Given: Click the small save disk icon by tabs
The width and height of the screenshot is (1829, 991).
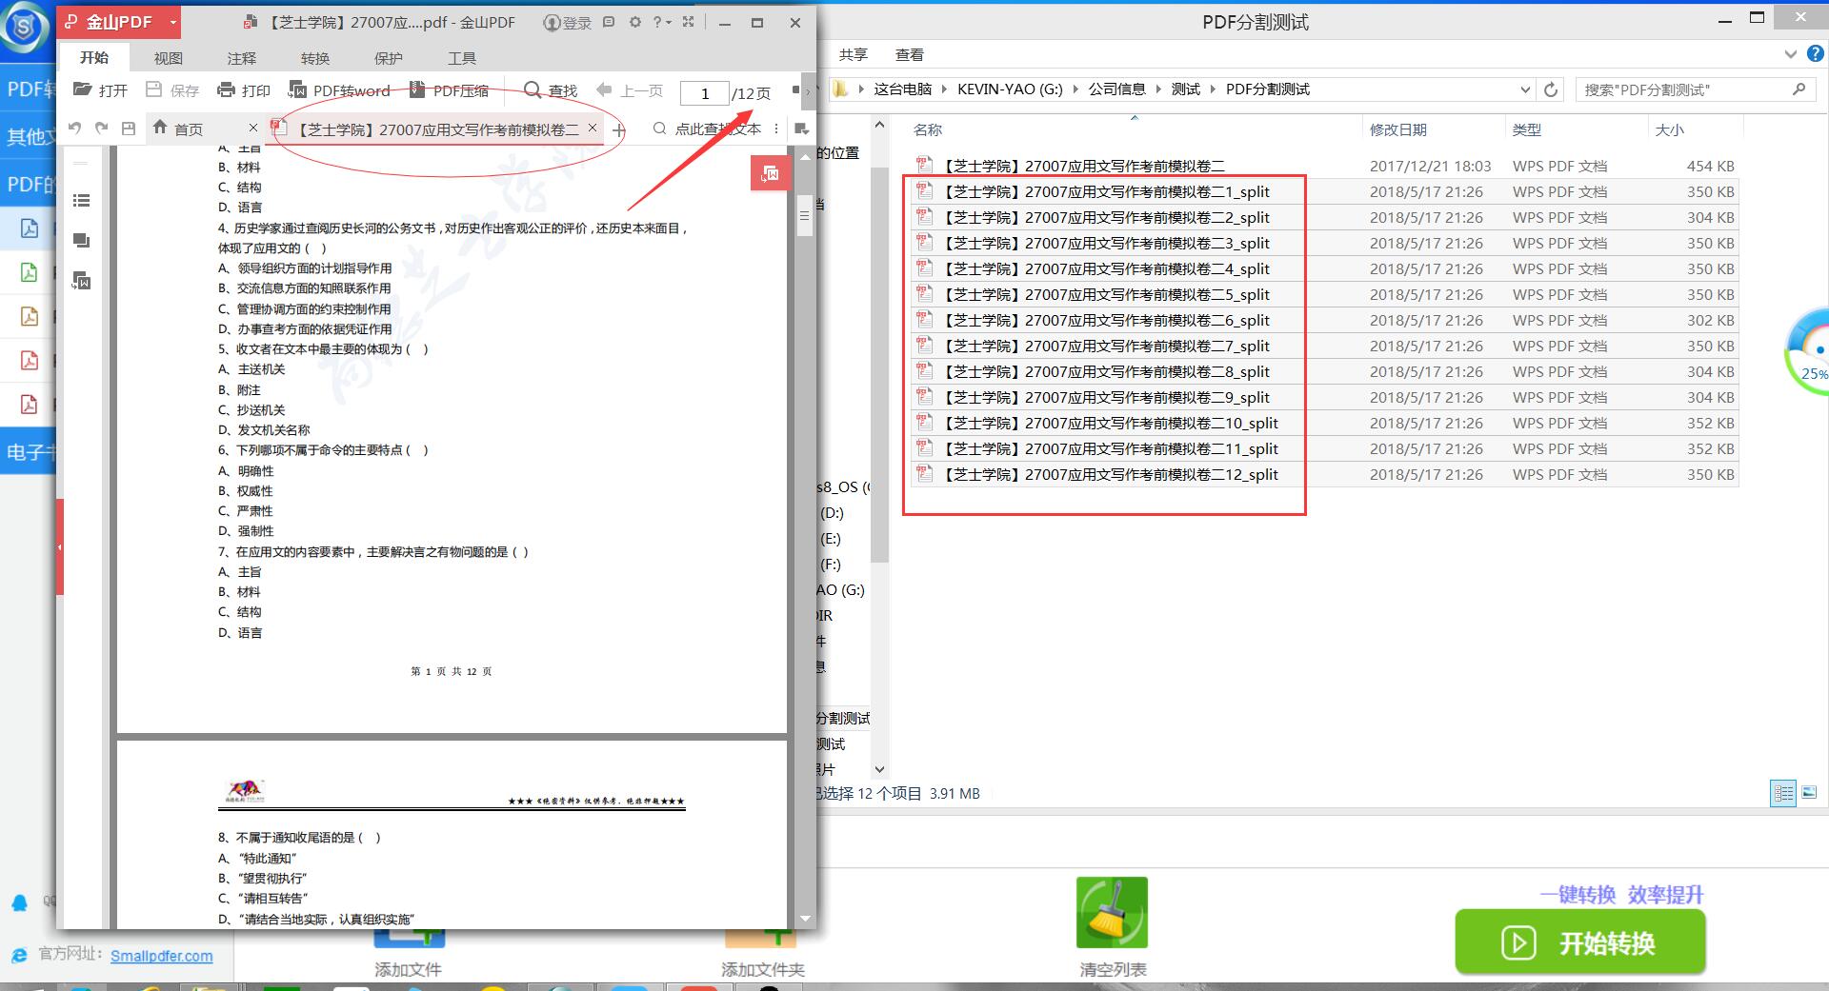Looking at the screenshot, I should click(x=129, y=128).
